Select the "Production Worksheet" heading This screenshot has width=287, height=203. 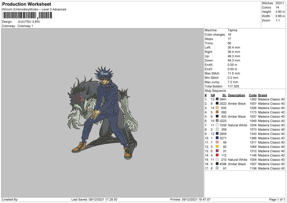point(26,4)
